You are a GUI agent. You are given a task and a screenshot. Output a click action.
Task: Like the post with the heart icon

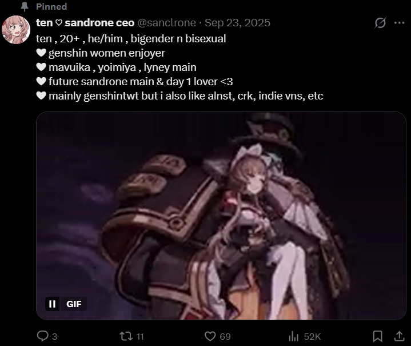tap(210, 336)
